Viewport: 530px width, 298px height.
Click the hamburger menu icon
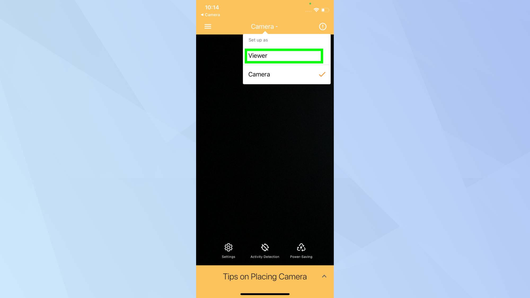click(207, 26)
